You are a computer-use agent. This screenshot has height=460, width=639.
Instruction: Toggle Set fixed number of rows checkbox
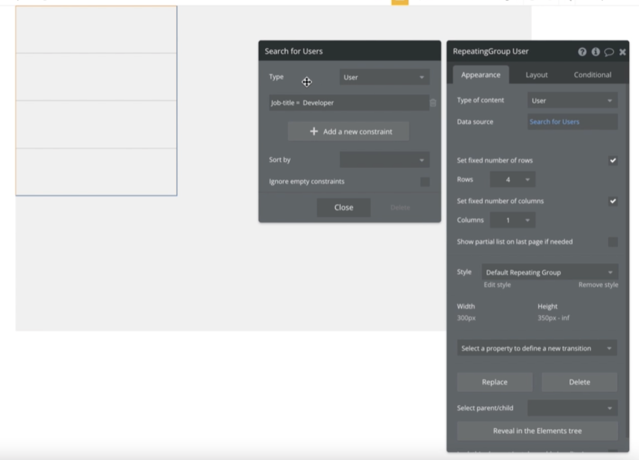pos(613,160)
